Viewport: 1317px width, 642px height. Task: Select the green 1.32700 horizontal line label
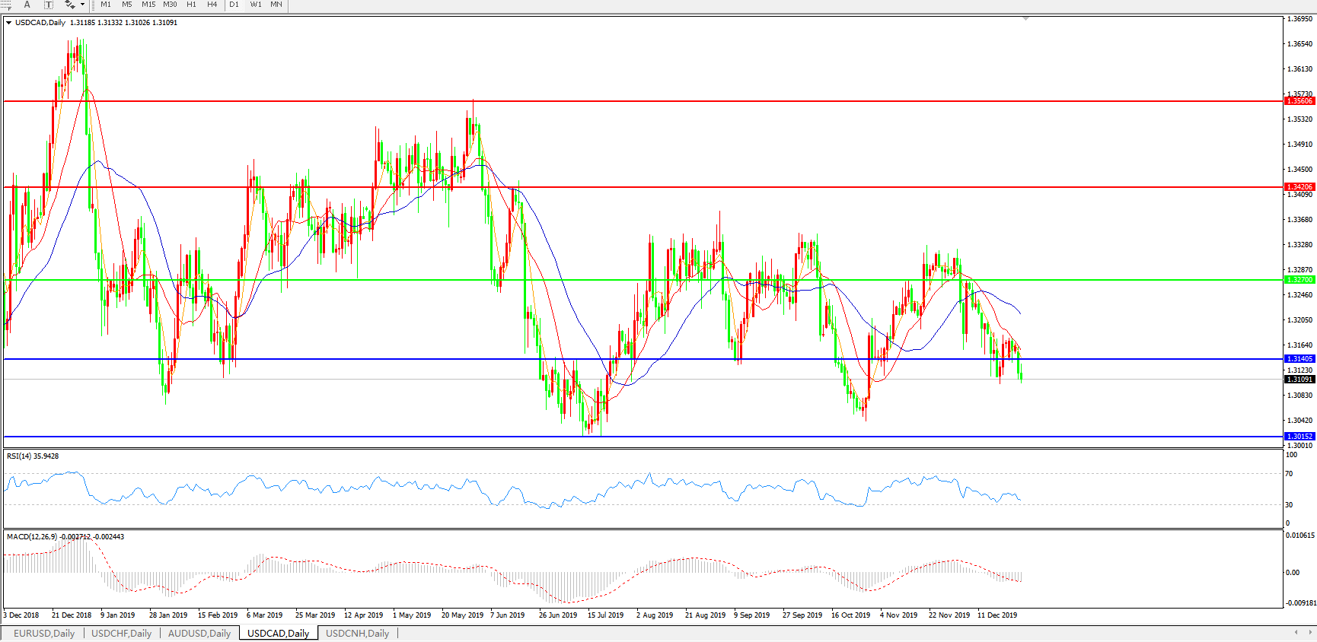(1299, 280)
